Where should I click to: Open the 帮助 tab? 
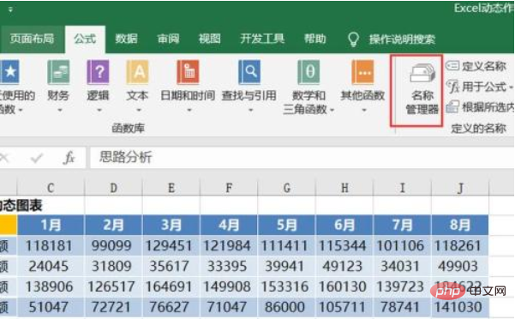pos(315,39)
